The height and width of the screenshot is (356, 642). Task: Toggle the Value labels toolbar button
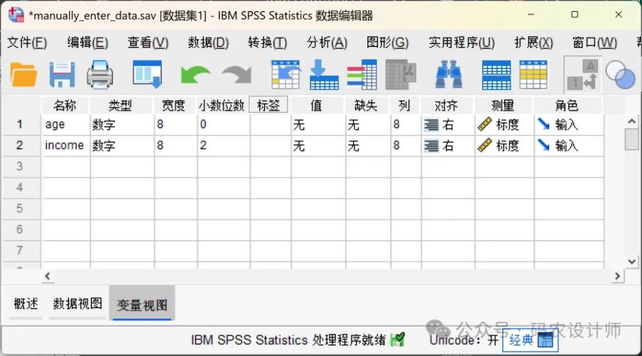tap(582, 75)
